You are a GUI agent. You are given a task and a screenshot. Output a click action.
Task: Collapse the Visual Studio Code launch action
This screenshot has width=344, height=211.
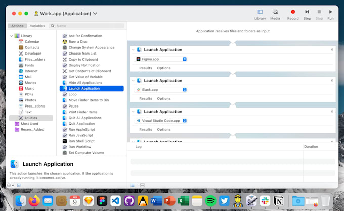coord(133,112)
